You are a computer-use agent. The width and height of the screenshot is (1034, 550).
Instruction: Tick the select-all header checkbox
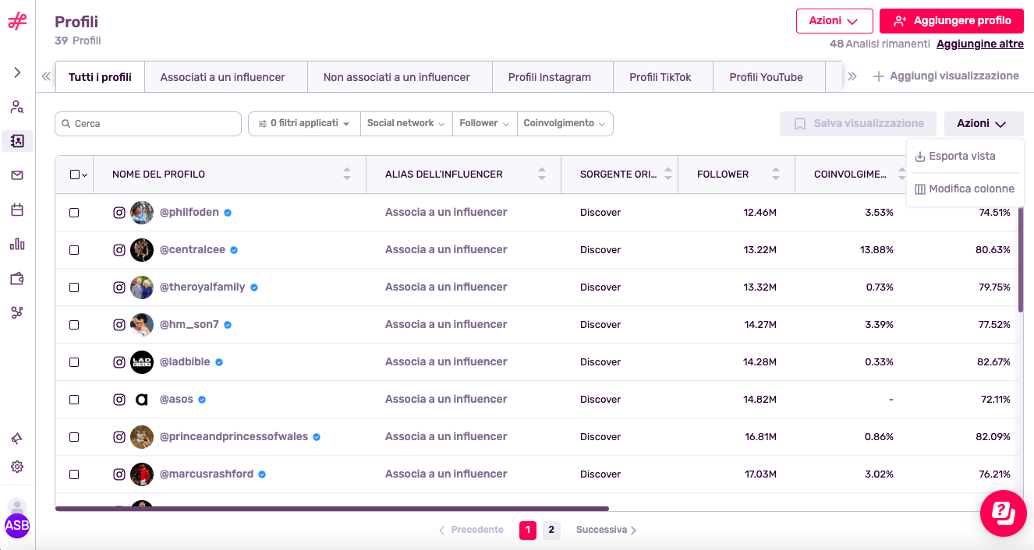tap(75, 175)
